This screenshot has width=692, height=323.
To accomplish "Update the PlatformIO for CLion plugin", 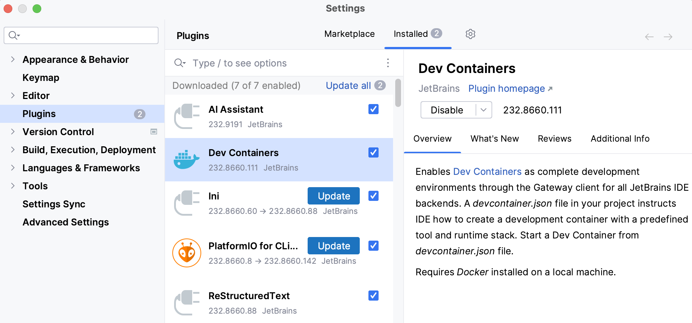I will point(333,246).
